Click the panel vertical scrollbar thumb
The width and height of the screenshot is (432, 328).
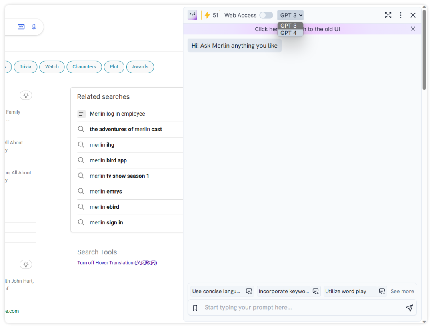[424, 50]
